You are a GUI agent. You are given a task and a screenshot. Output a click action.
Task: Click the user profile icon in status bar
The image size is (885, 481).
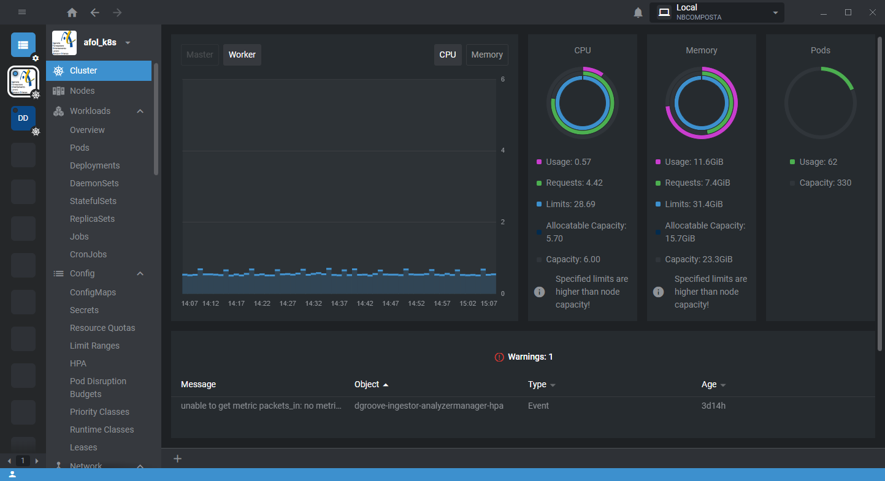click(x=12, y=475)
